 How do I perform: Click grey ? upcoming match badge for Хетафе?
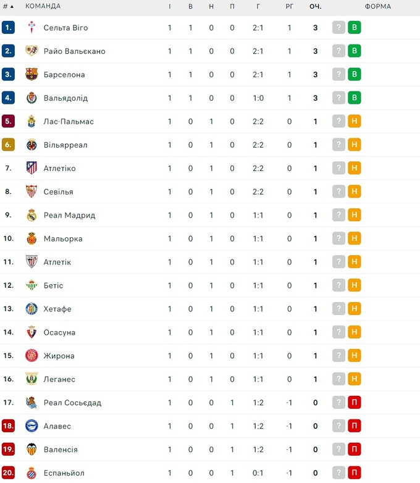pos(338,309)
